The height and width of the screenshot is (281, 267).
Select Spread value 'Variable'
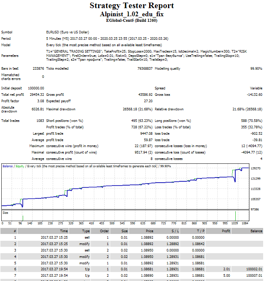256,89
